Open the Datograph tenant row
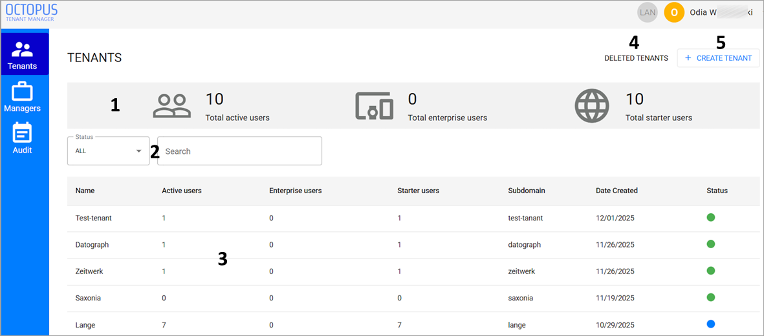764x336 pixels. pyautogui.click(x=413, y=244)
